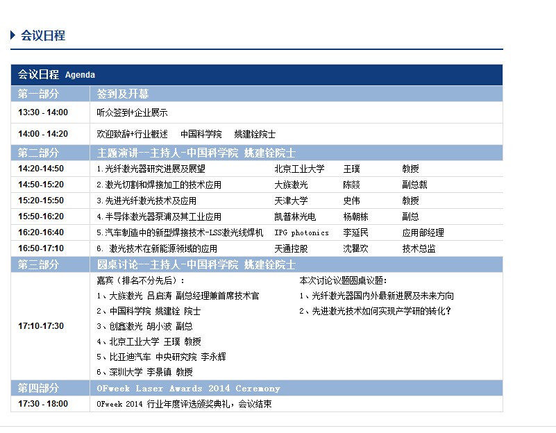The height and width of the screenshot is (433, 556).
Task: Click the IPG photonics company name
Action: tap(301, 232)
